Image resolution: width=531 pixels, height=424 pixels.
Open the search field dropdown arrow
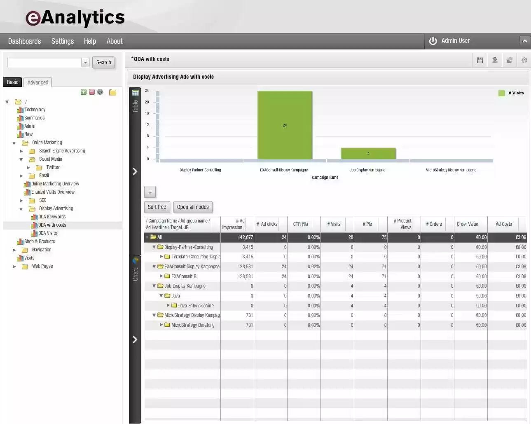pyautogui.click(x=85, y=62)
